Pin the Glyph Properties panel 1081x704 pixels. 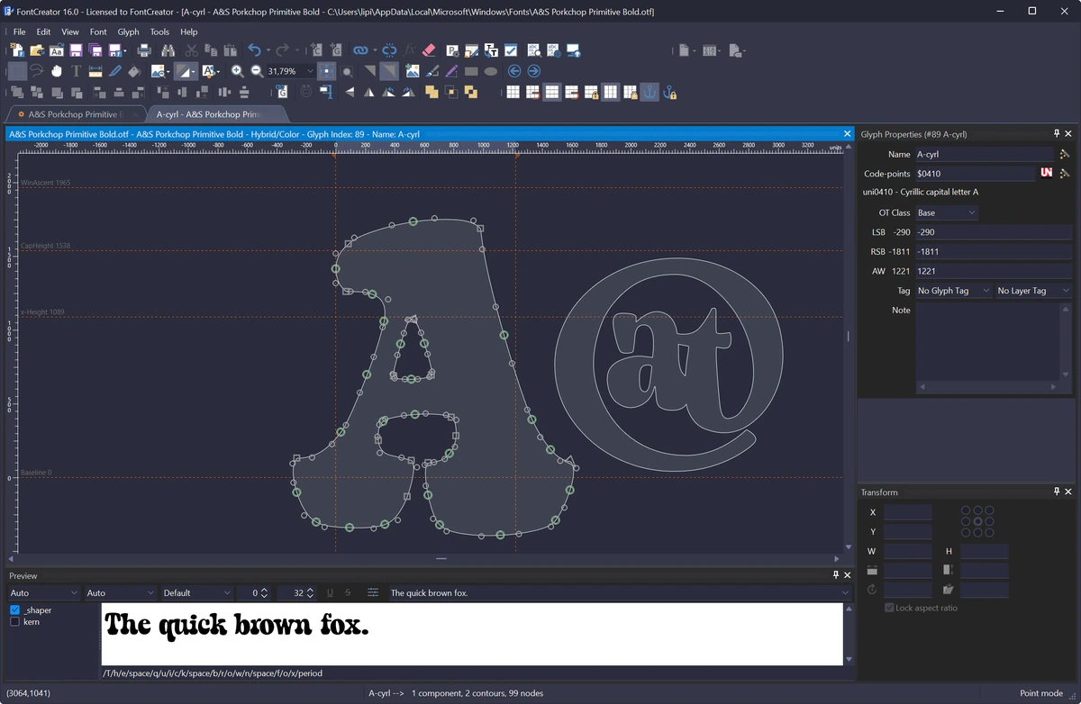point(1058,134)
